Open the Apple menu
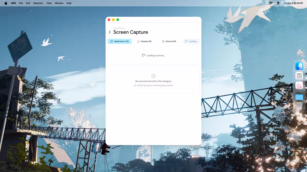Viewport: 307px width, 172px height. (6, 3)
